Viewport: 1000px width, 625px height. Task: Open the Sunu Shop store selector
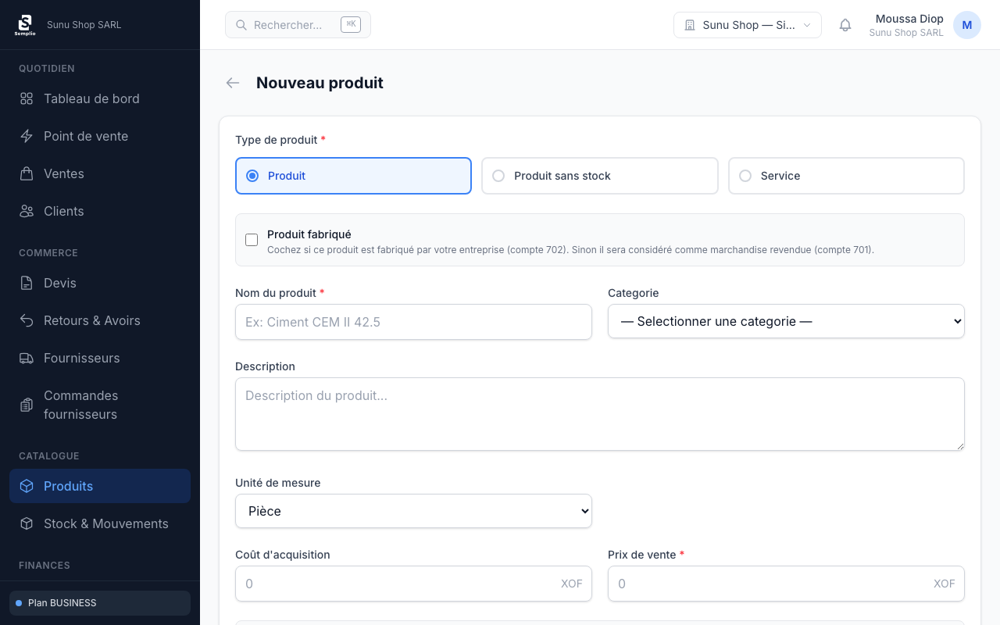pos(747,25)
